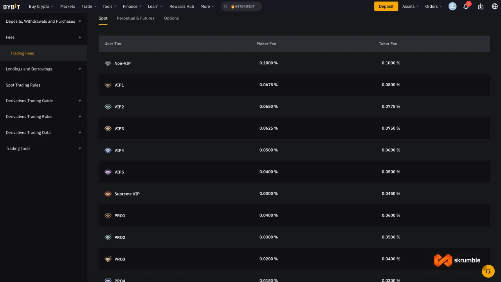Open the Finance dropdown menu
The image size is (501, 282).
coord(132,6)
